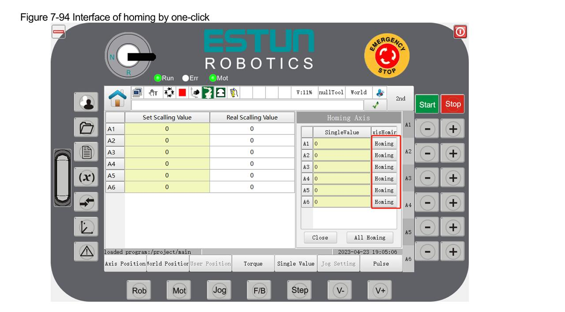Switch to the Pulse tab
This screenshot has width=565, height=312.
click(381, 263)
